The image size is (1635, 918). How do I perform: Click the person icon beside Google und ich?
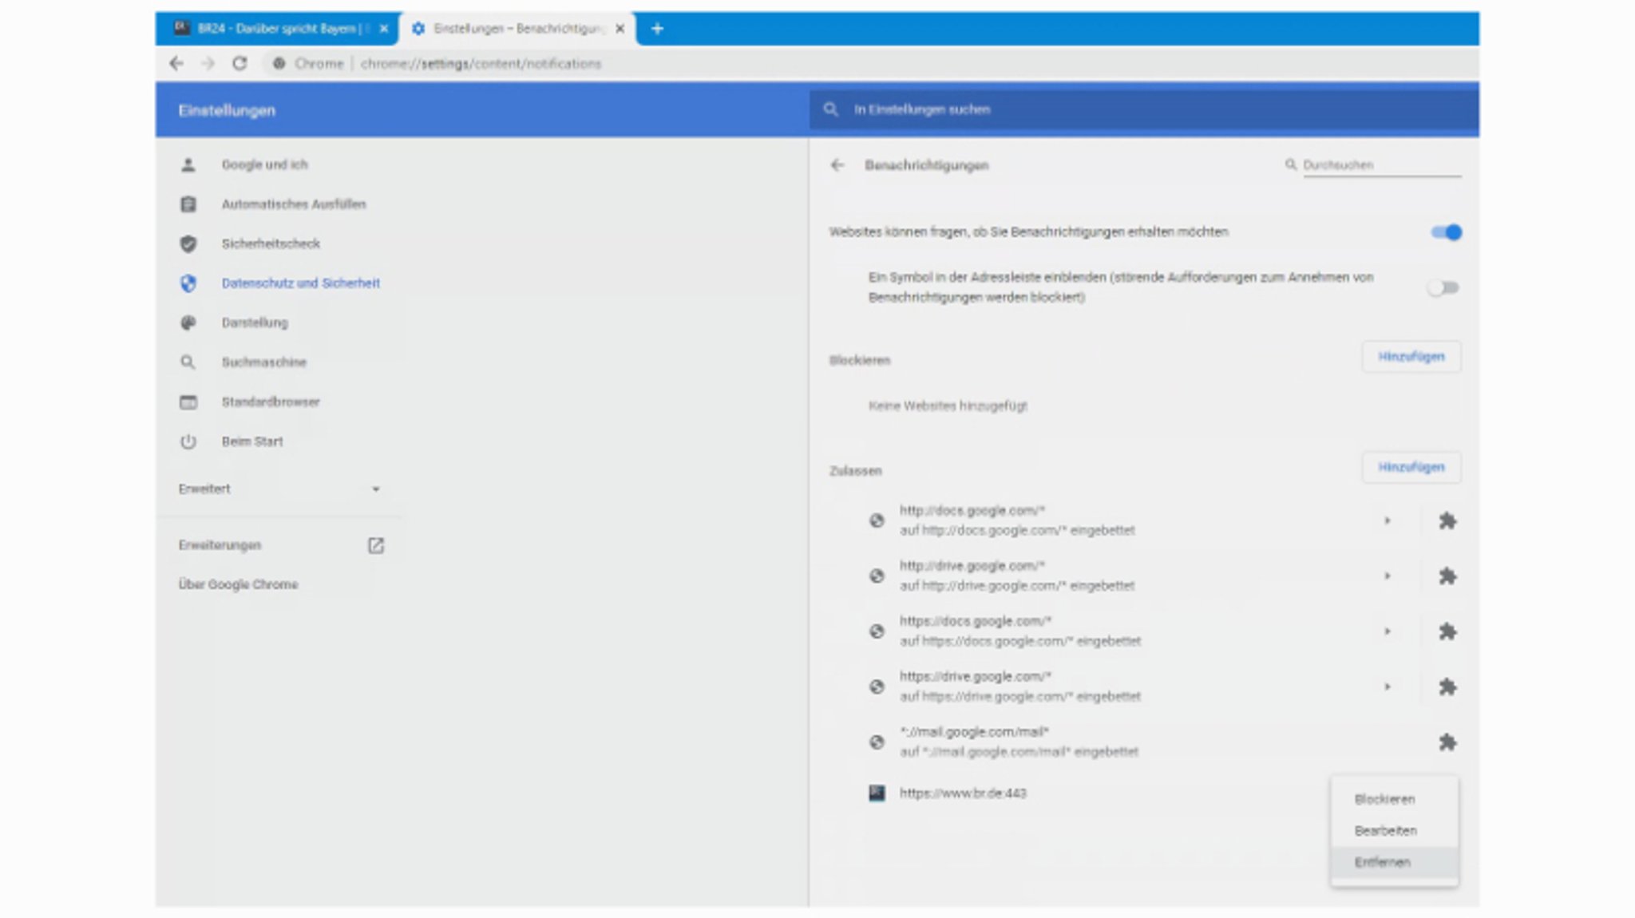(188, 164)
